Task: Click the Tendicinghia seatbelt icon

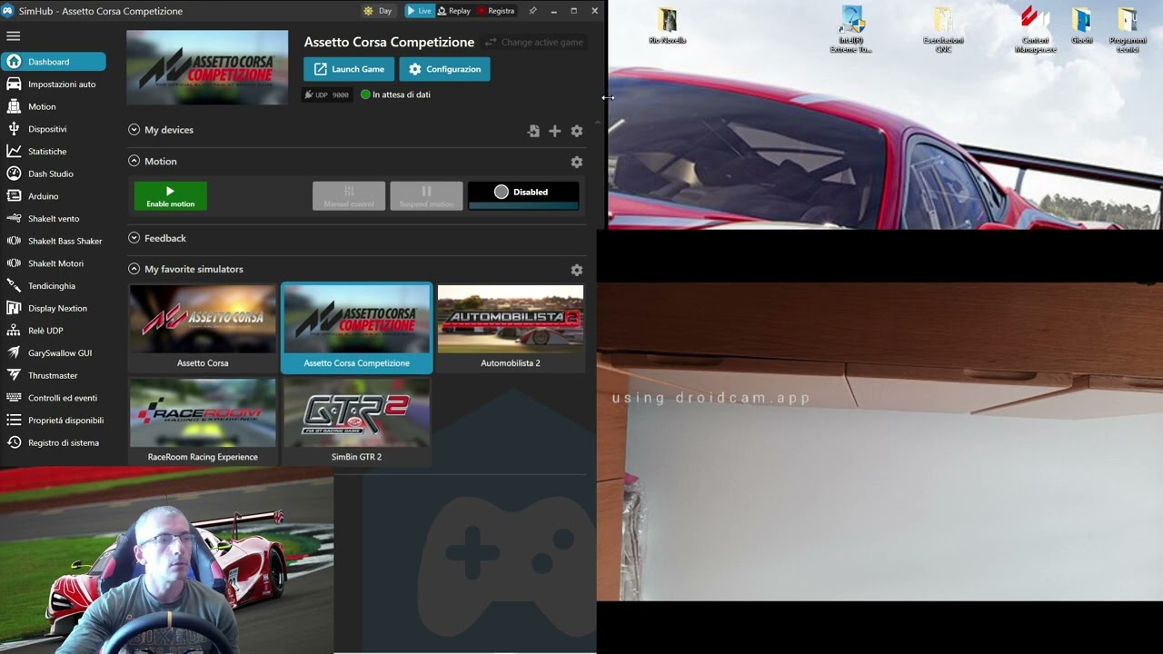Action: click(14, 286)
